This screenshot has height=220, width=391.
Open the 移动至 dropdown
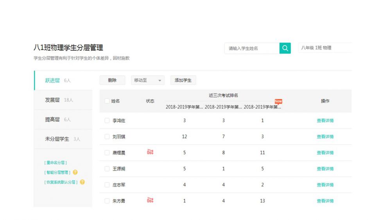[147, 80]
